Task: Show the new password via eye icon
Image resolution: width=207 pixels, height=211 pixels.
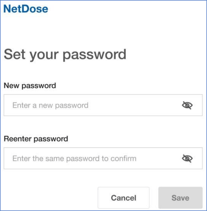Action: (x=187, y=105)
